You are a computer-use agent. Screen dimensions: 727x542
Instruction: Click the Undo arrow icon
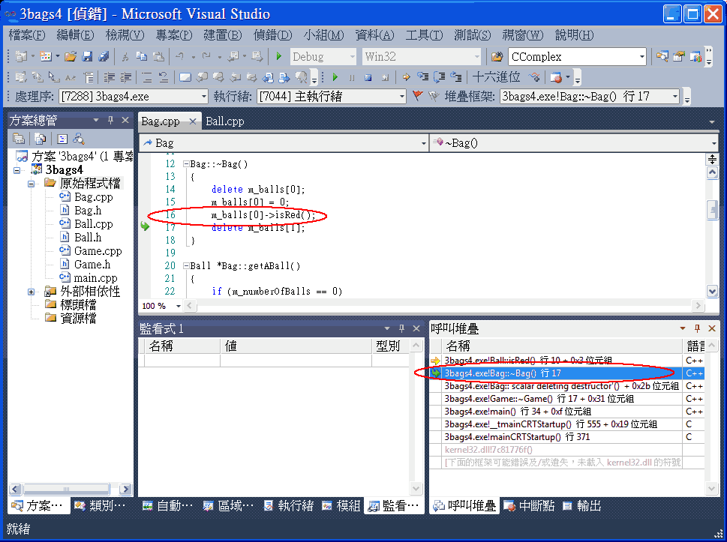(180, 56)
